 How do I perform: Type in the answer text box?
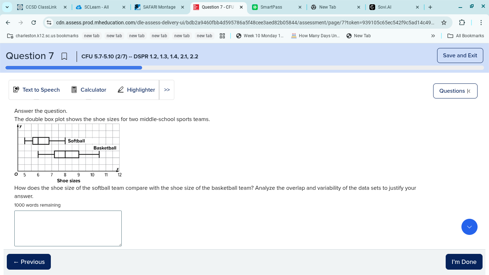coord(68,228)
